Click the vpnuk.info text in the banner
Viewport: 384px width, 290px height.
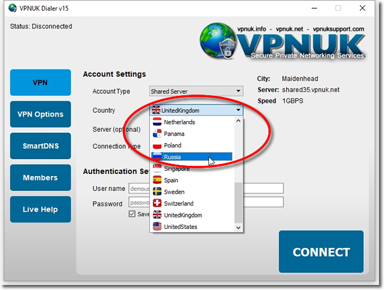point(251,29)
